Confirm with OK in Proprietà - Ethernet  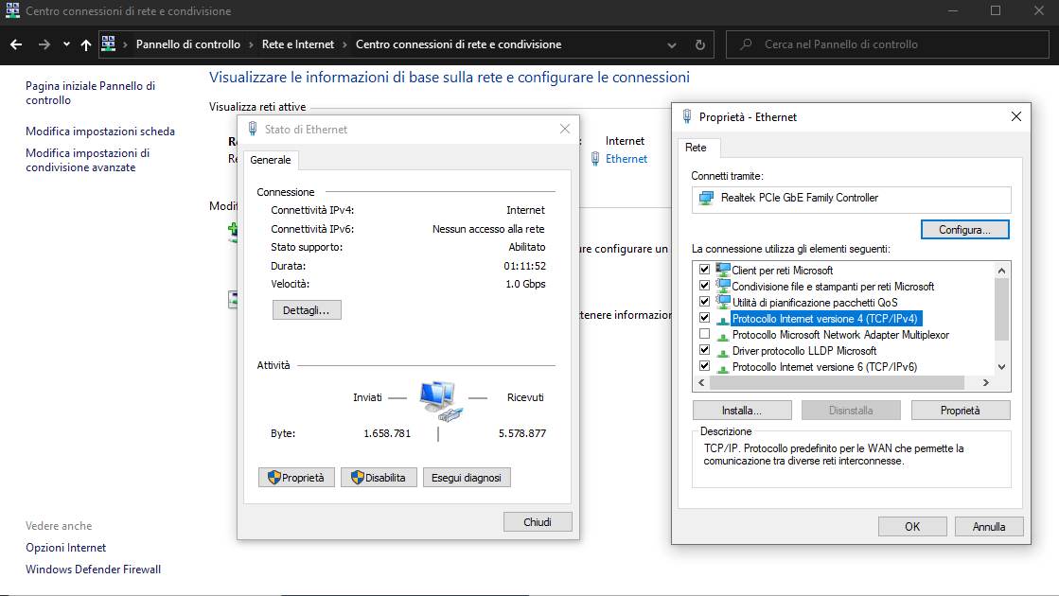click(912, 527)
